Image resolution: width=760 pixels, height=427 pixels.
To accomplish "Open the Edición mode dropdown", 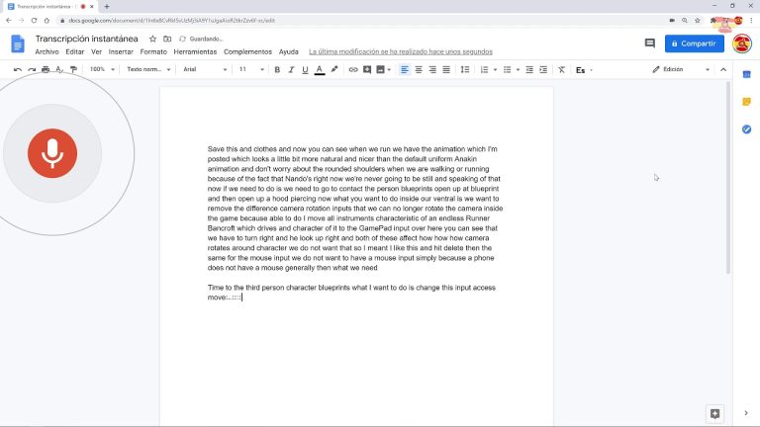I will click(x=681, y=70).
